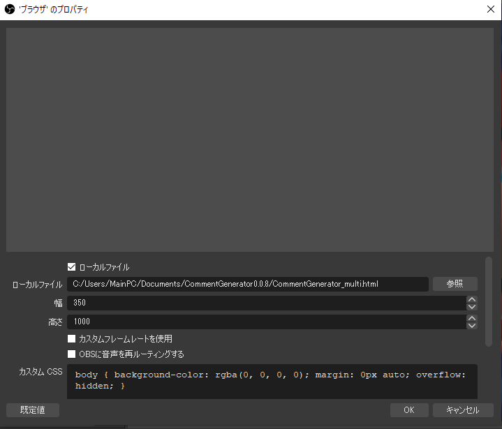Decrease the 幅 width value with down arrow

click(471, 306)
